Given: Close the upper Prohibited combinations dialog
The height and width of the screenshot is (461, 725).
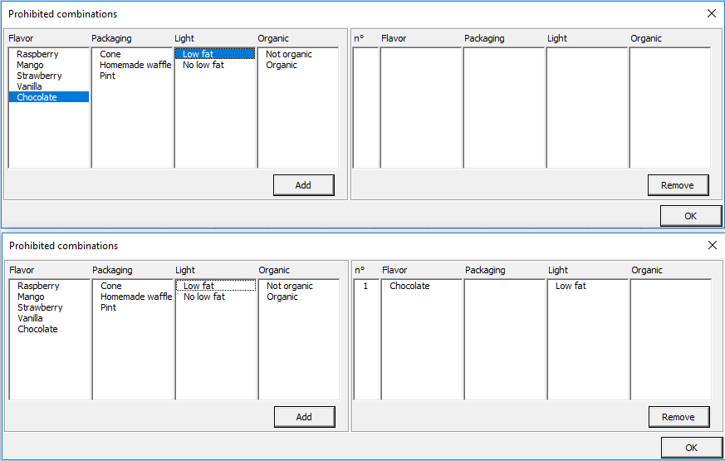Looking at the screenshot, I should pos(711,14).
